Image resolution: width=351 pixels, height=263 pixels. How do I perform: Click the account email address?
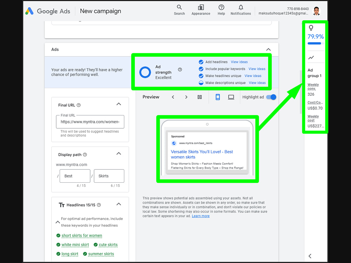point(283,13)
